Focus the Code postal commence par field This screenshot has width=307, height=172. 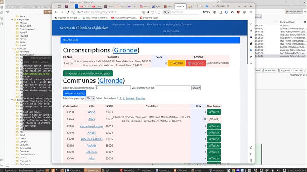tap(113, 88)
